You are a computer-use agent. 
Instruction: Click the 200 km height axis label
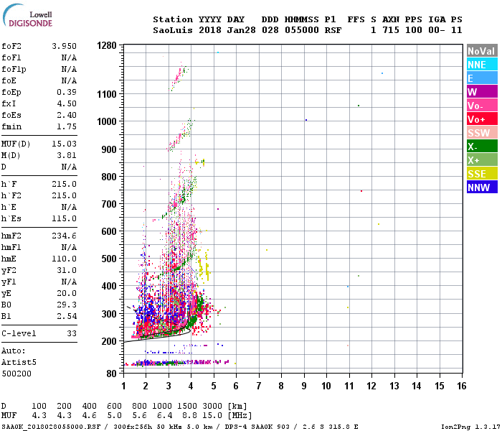(x=109, y=341)
